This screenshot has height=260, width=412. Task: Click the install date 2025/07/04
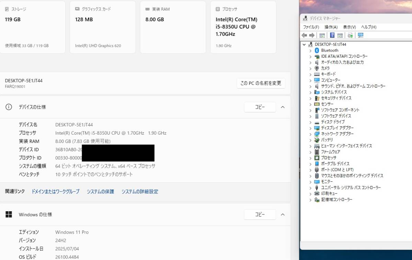click(x=67, y=249)
